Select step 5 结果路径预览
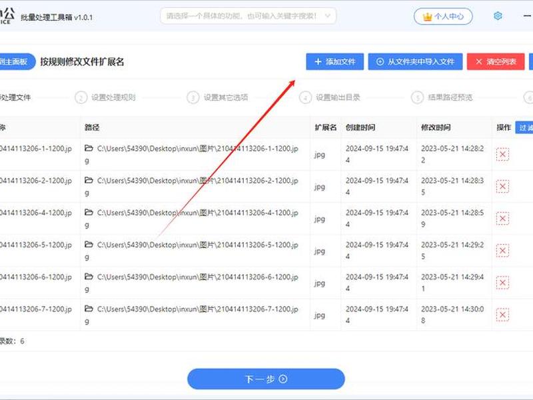Screen dimensions: 533x400 442,97
